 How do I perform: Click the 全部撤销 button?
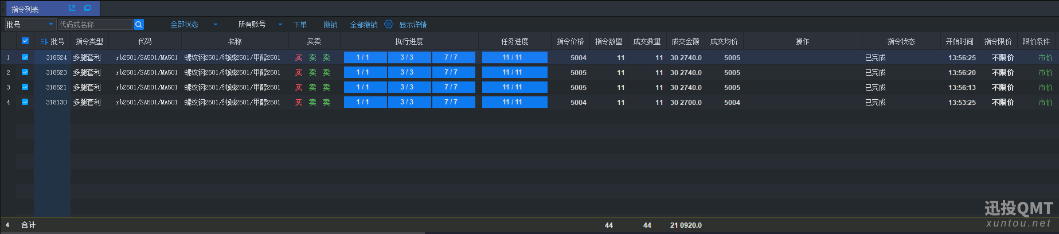pyautogui.click(x=364, y=25)
